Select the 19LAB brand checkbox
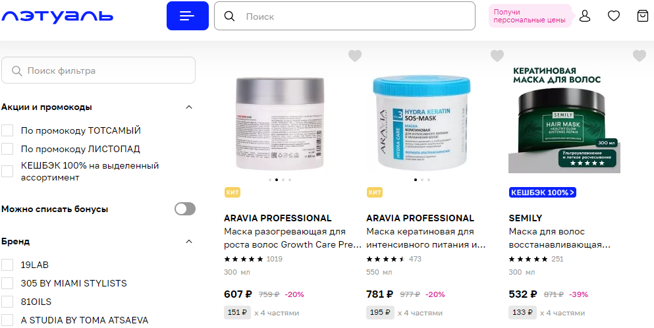 [x=7, y=265]
